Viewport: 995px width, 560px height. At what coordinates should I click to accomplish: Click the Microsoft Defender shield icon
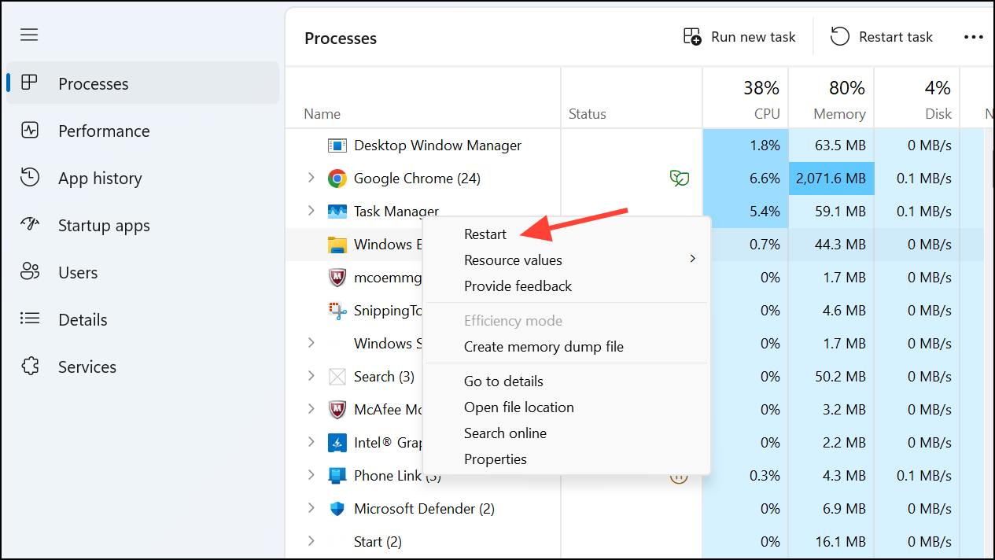(x=337, y=508)
